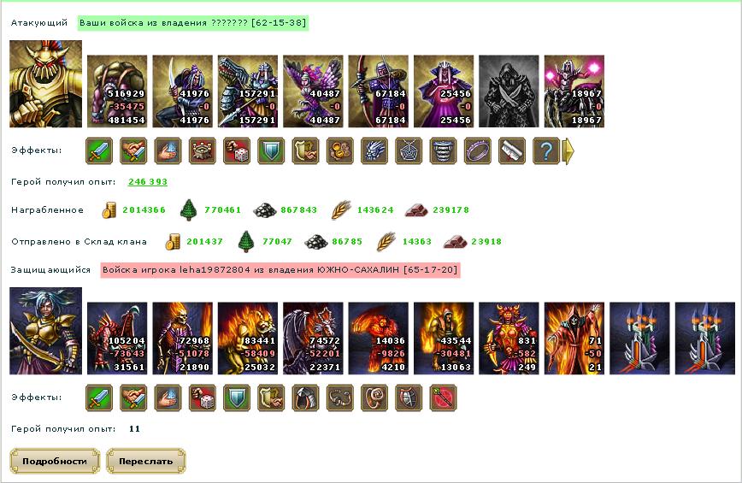This screenshot has height=483, width=742.
Task: Select the defender's green sword effect icon
Action: coord(99,398)
